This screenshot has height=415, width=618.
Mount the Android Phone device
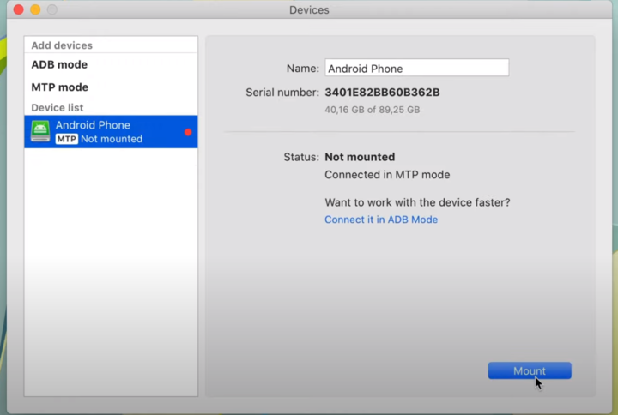coord(530,370)
